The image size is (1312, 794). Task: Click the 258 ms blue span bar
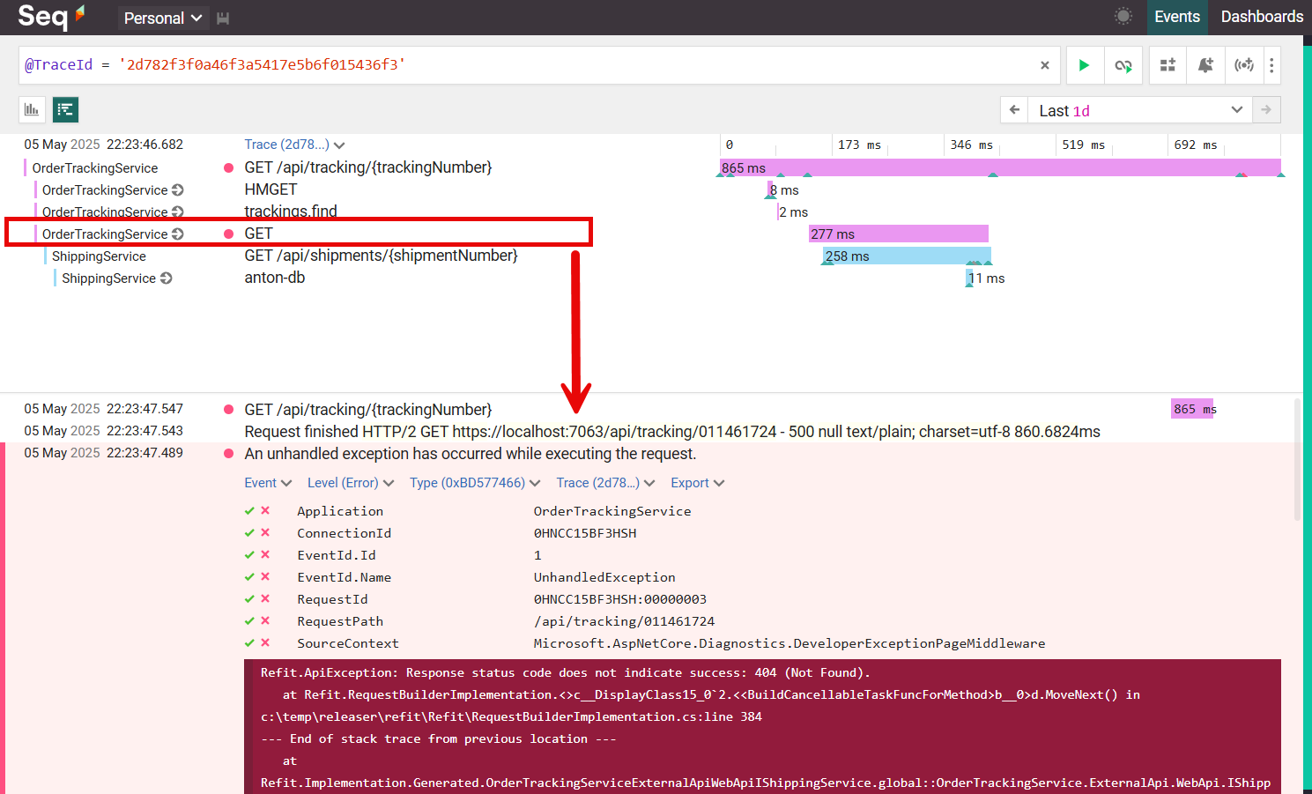pos(907,256)
